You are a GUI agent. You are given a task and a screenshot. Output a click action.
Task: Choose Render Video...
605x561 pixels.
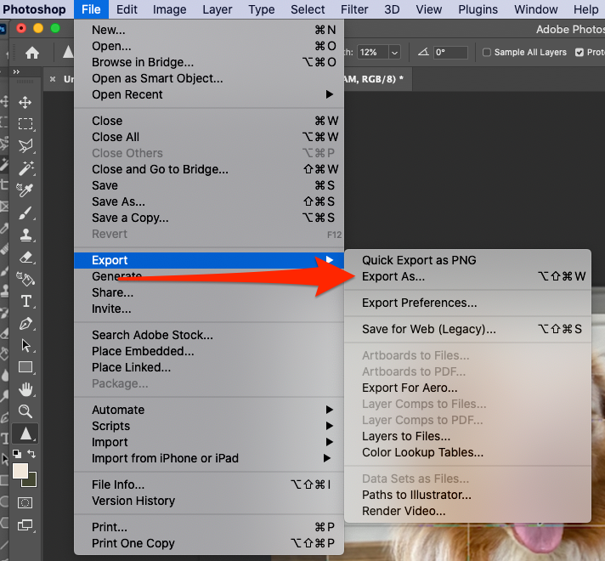(x=467, y=511)
